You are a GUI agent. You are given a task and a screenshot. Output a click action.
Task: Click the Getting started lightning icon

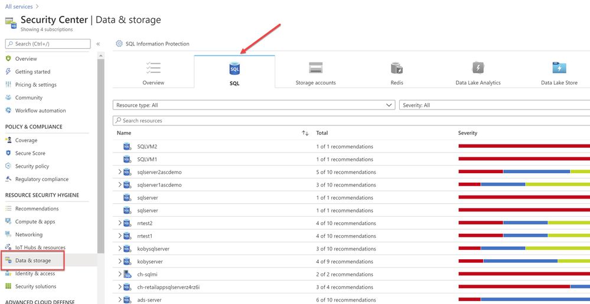[x=8, y=71]
